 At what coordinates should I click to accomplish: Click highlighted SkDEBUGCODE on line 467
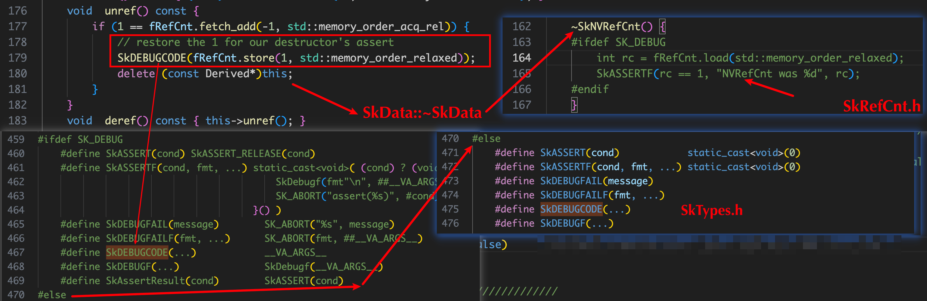coord(137,252)
